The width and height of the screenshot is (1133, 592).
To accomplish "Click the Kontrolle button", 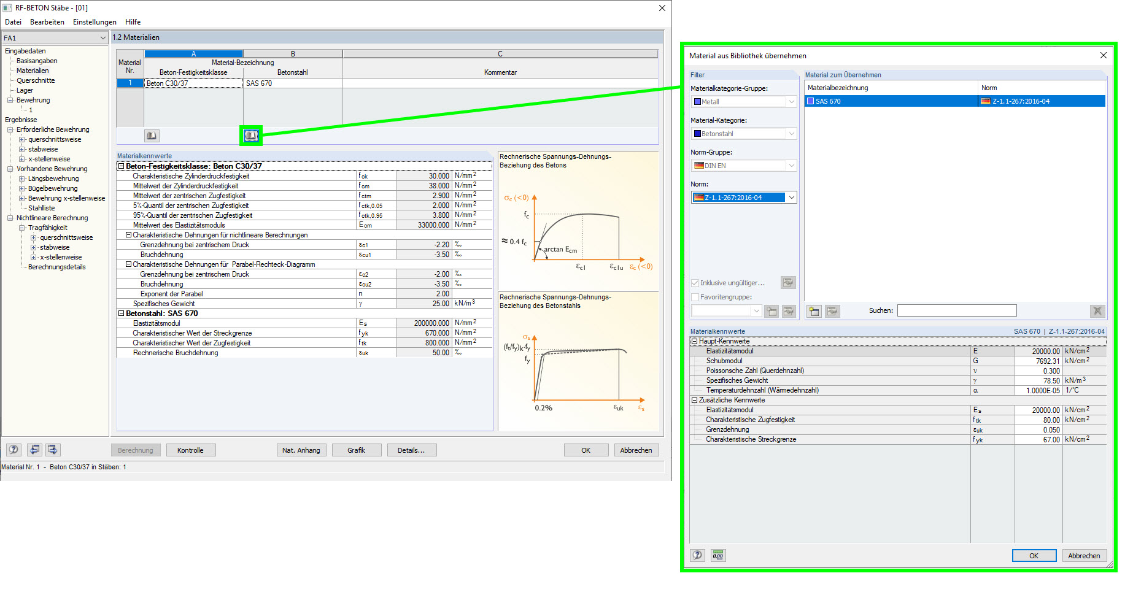I will point(190,450).
